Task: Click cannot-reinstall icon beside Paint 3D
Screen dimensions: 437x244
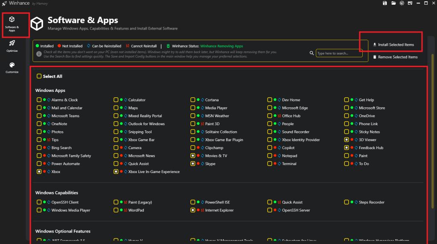Action: (x=203, y=123)
